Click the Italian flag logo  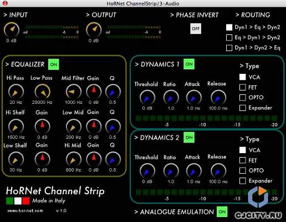[18, 201]
